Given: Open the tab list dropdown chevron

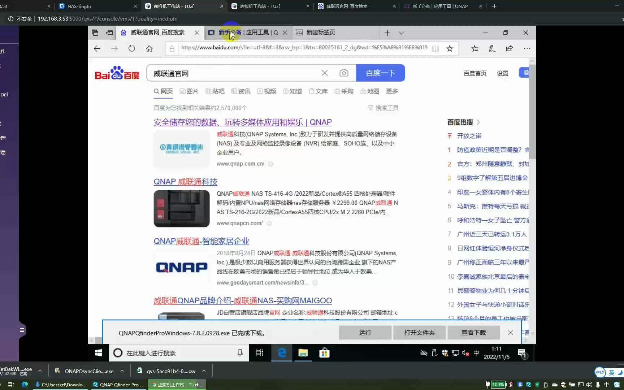Looking at the screenshot, I should [402, 32].
